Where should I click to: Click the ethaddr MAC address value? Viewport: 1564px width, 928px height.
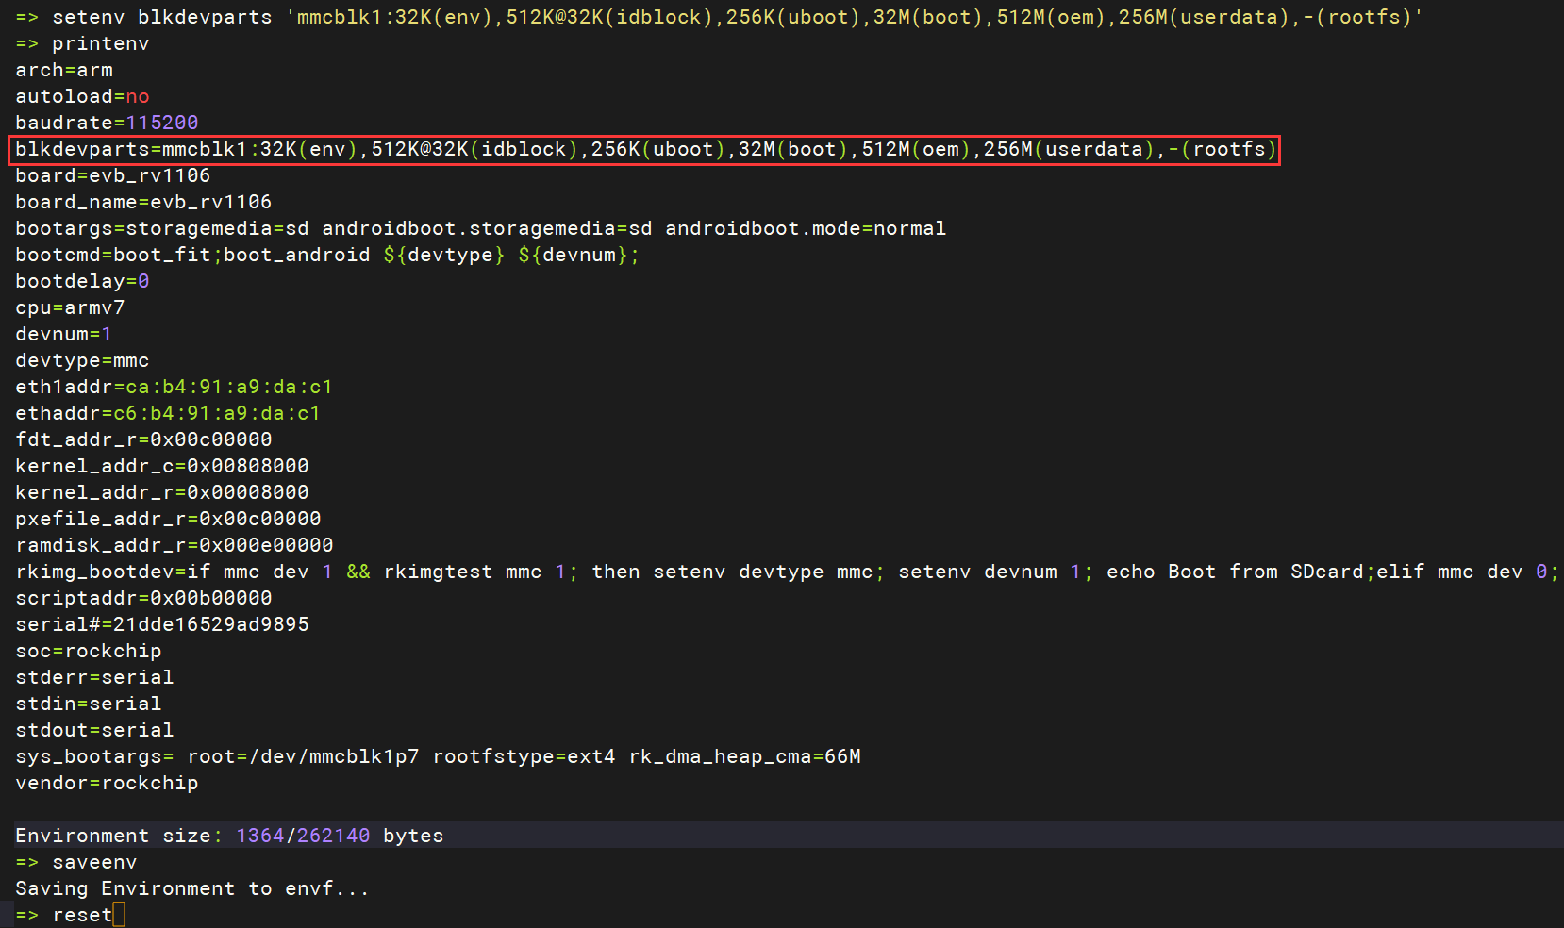[x=217, y=413]
